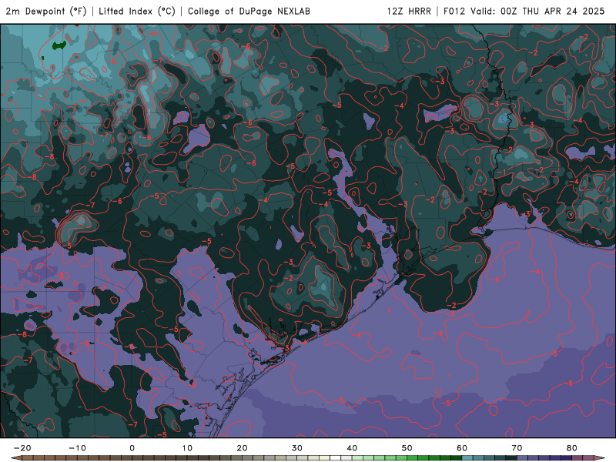Image resolution: width=616 pixels, height=462 pixels.
Task: Click the 30 label on the color scale
Action: pyautogui.click(x=297, y=448)
